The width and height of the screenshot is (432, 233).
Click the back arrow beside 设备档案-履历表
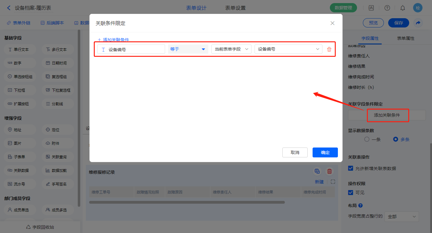point(9,8)
